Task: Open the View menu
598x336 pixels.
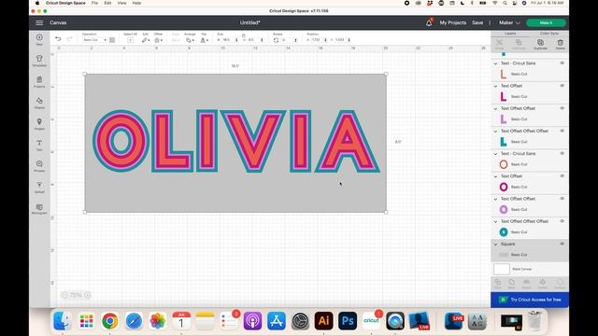Action: (x=121, y=3)
